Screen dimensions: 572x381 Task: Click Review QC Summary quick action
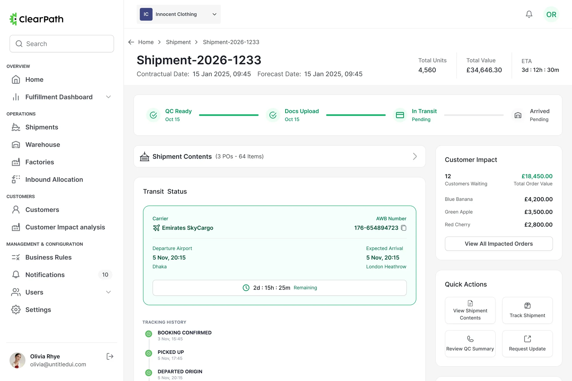coord(470,344)
